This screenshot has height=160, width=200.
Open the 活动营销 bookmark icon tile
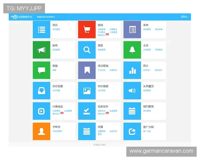87,70
